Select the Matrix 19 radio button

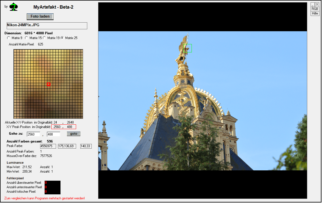click(x=44, y=38)
